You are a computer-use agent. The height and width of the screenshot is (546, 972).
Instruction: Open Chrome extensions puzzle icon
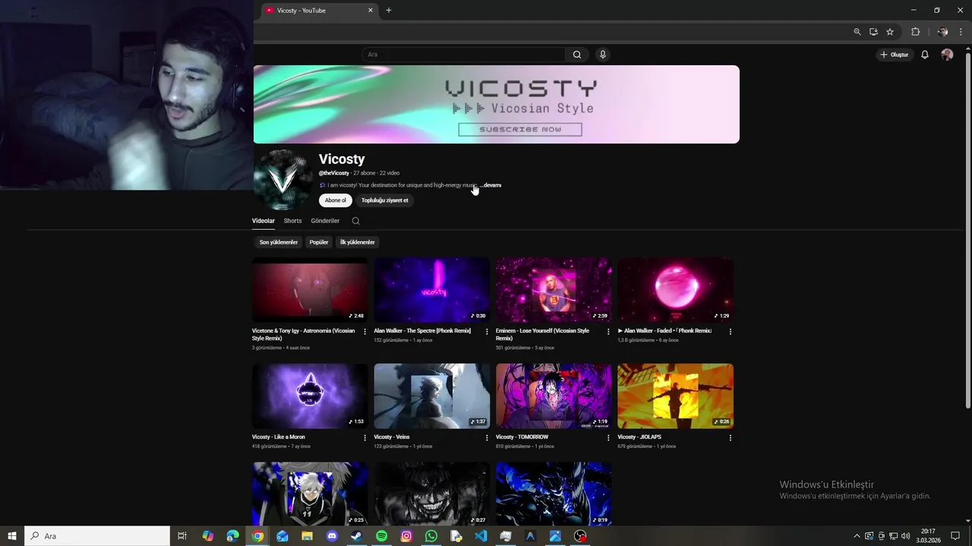tap(915, 32)
